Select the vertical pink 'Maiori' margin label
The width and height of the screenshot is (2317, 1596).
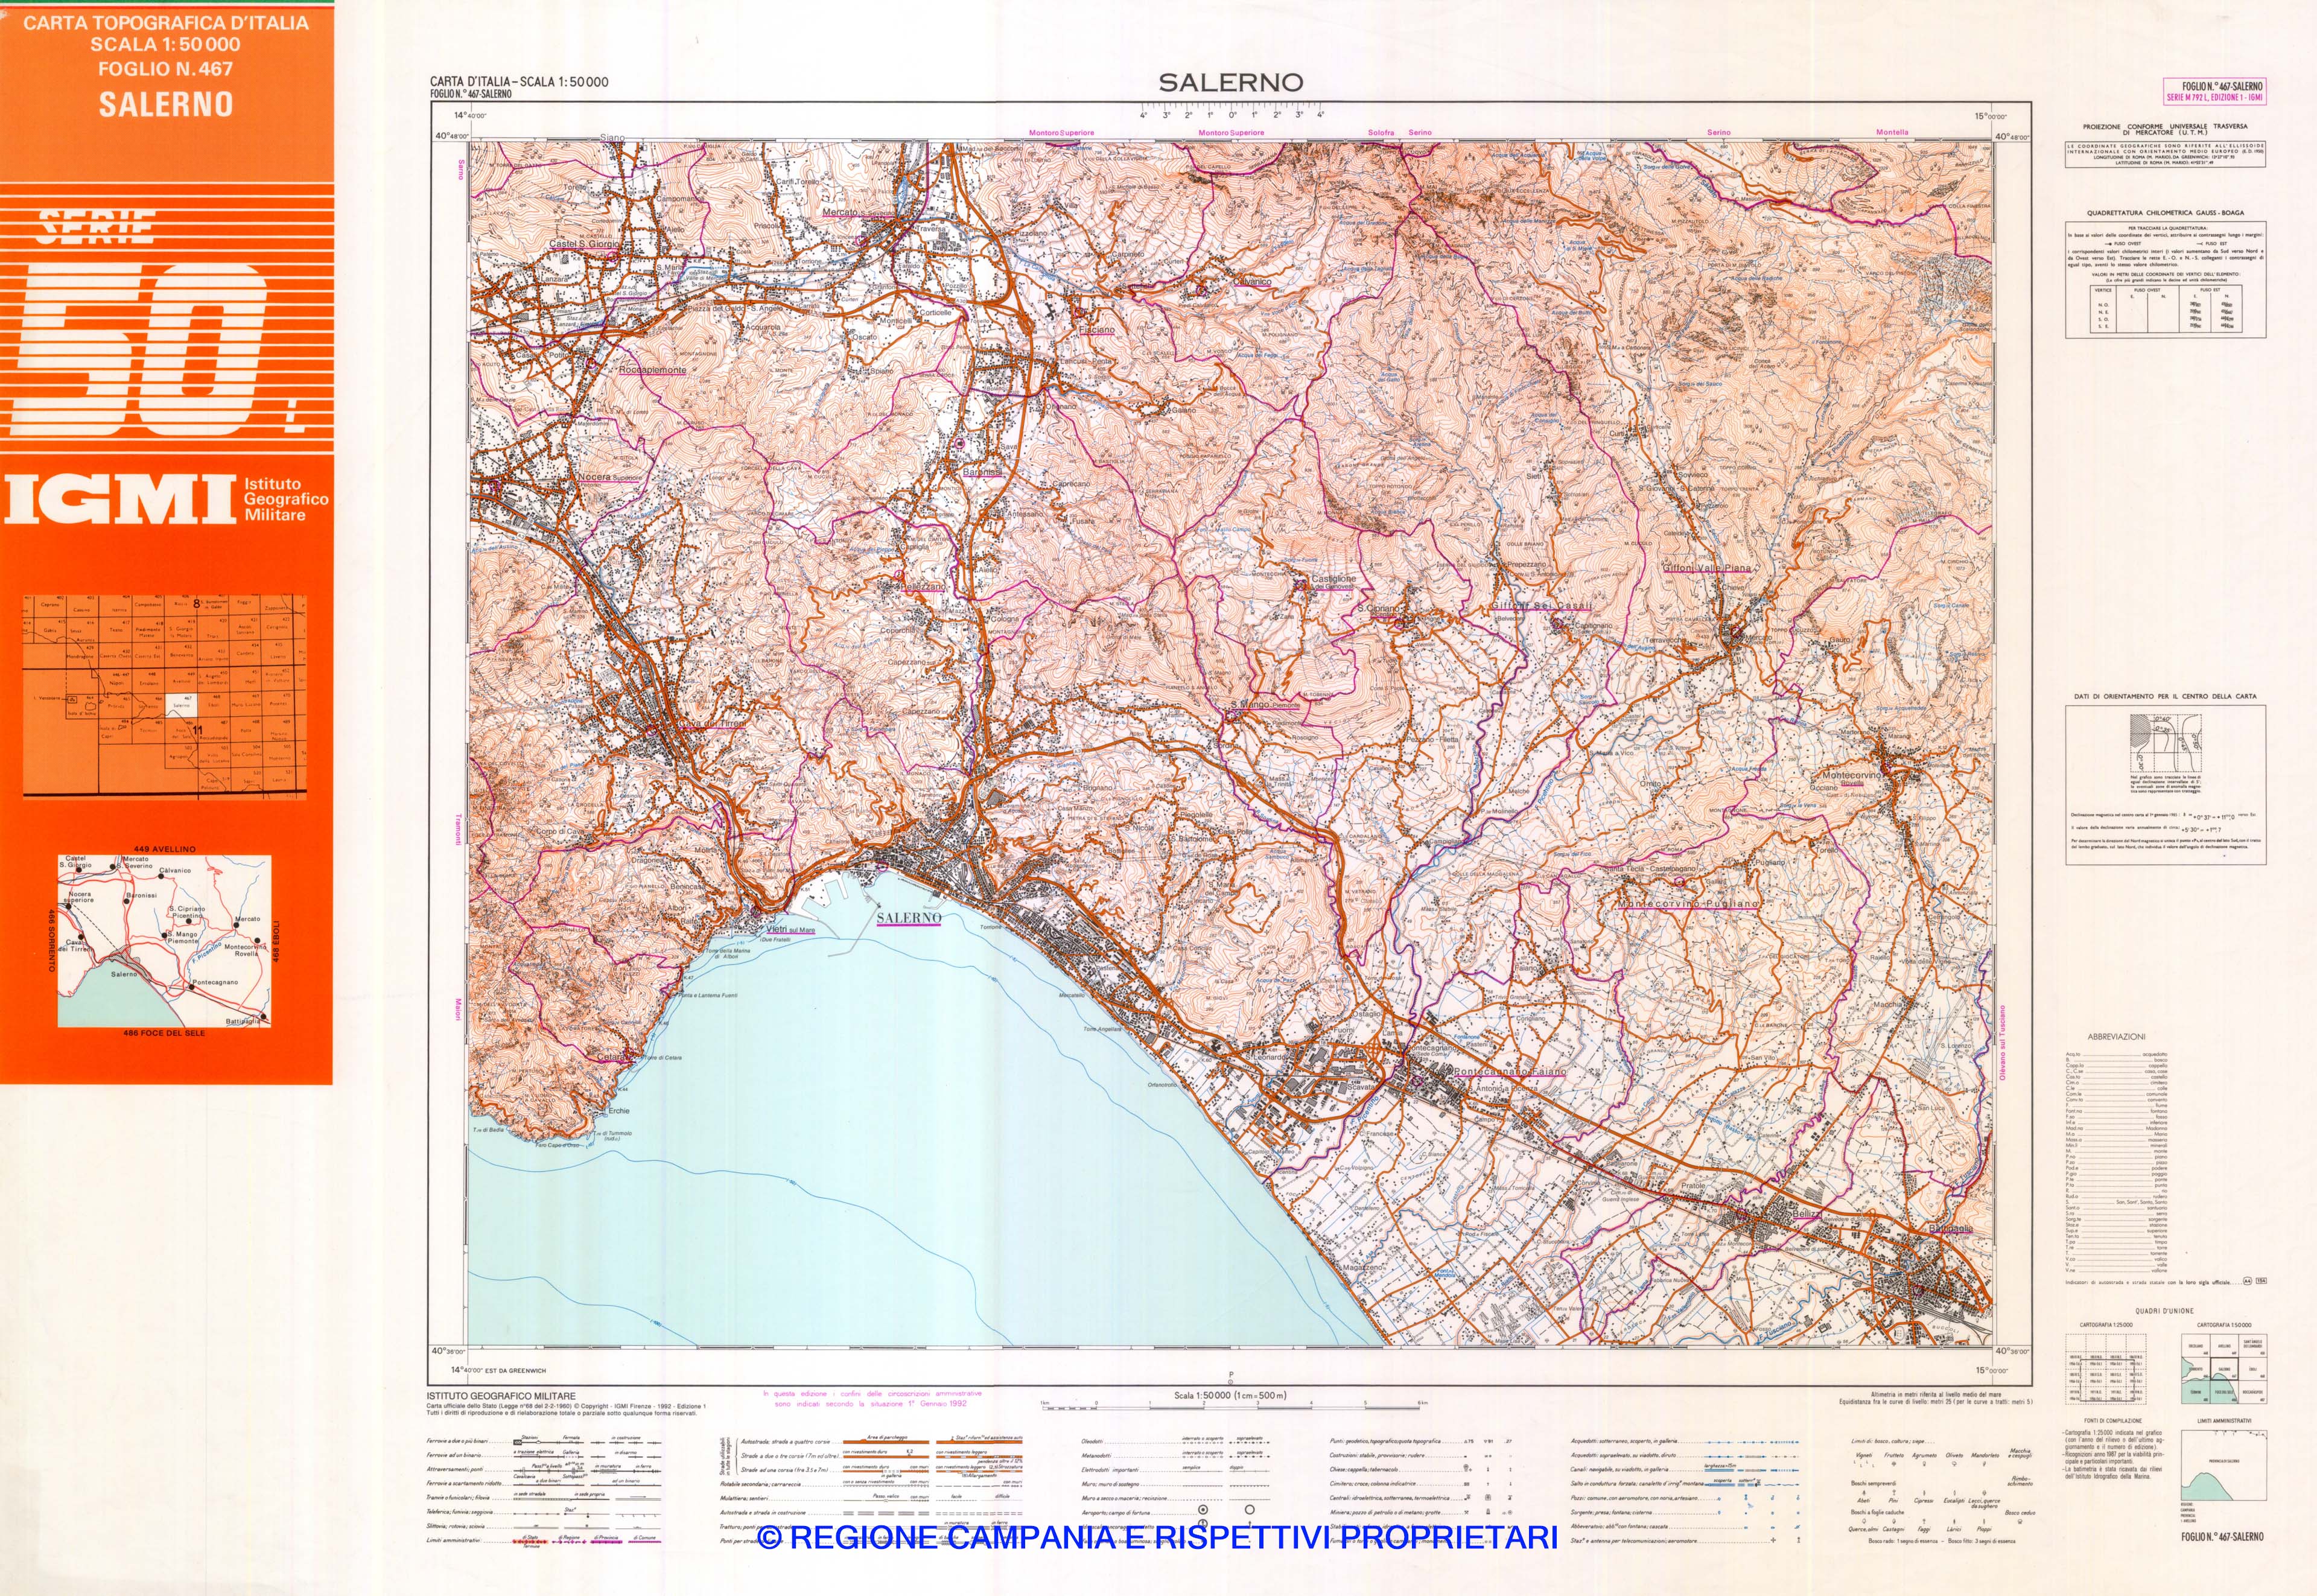click(x=460, y=1009)
